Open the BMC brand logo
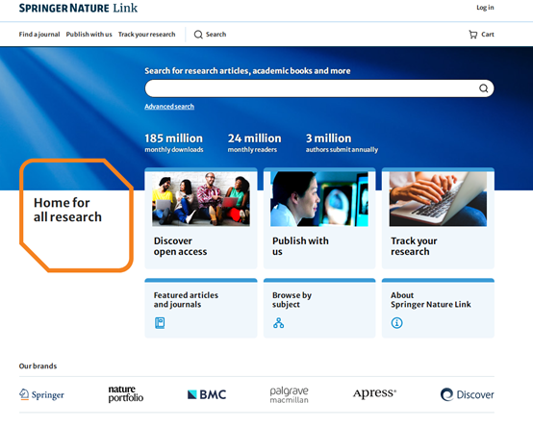The width and height of the screenshot is (533, 428). click(x=207, y=394)
